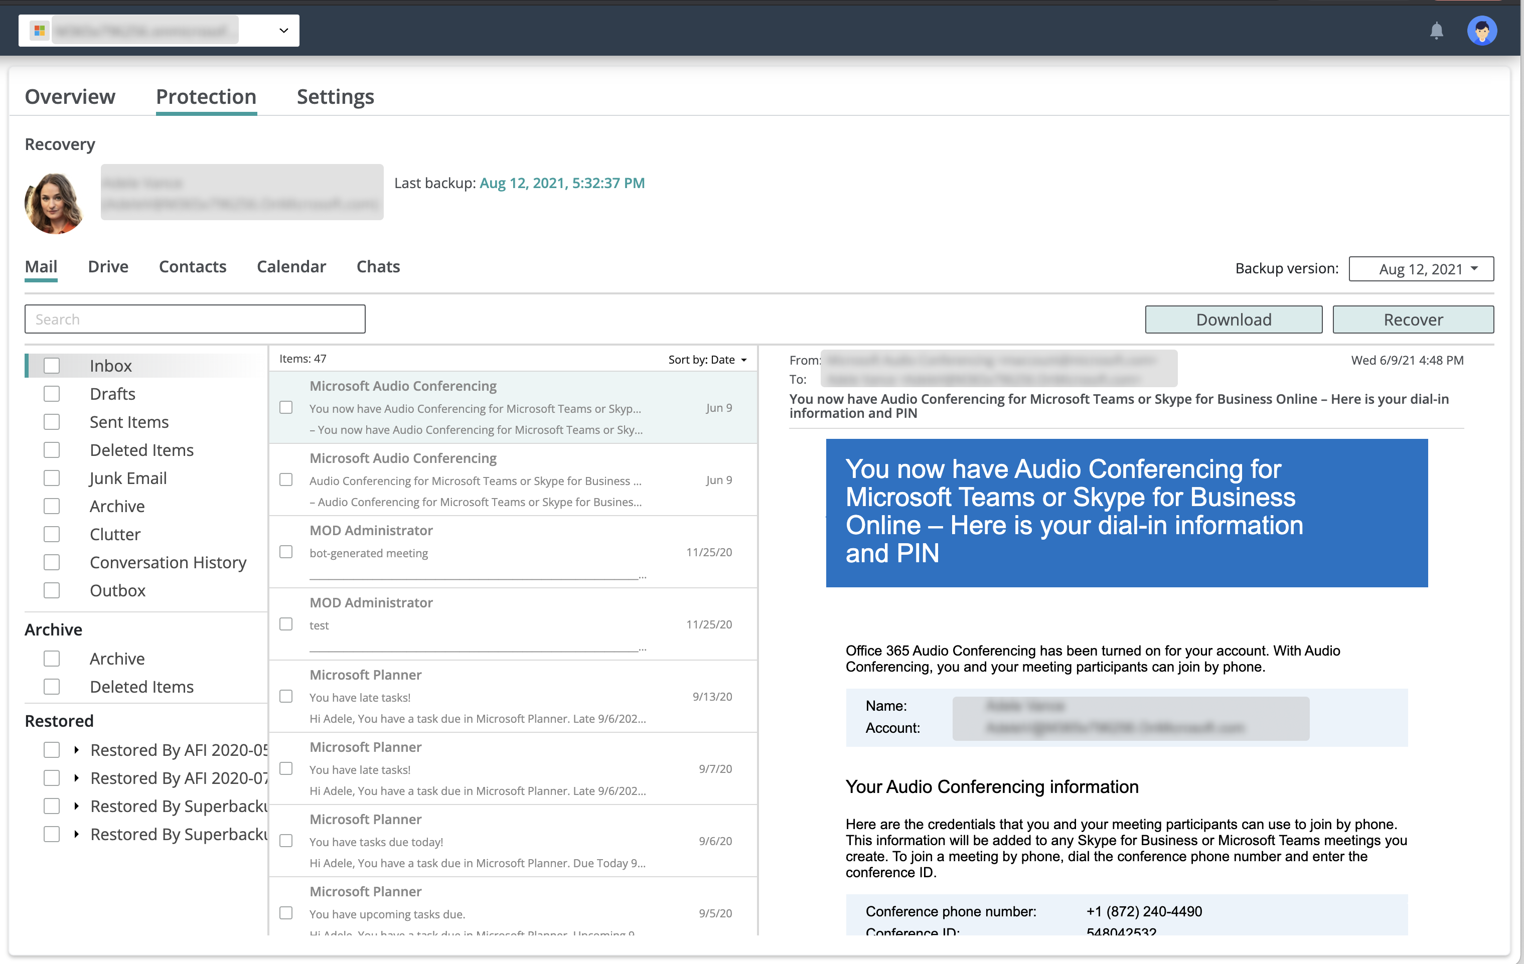The width and height of the screenshot is (1524, 964).
Task: Open the MOD Administrator test email
Action: pyautogui.click(x=513, y=624)
